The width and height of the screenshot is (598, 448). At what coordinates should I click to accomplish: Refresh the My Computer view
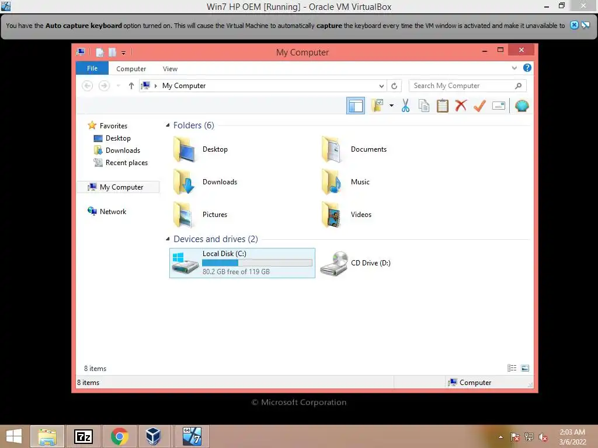point(394,86)
